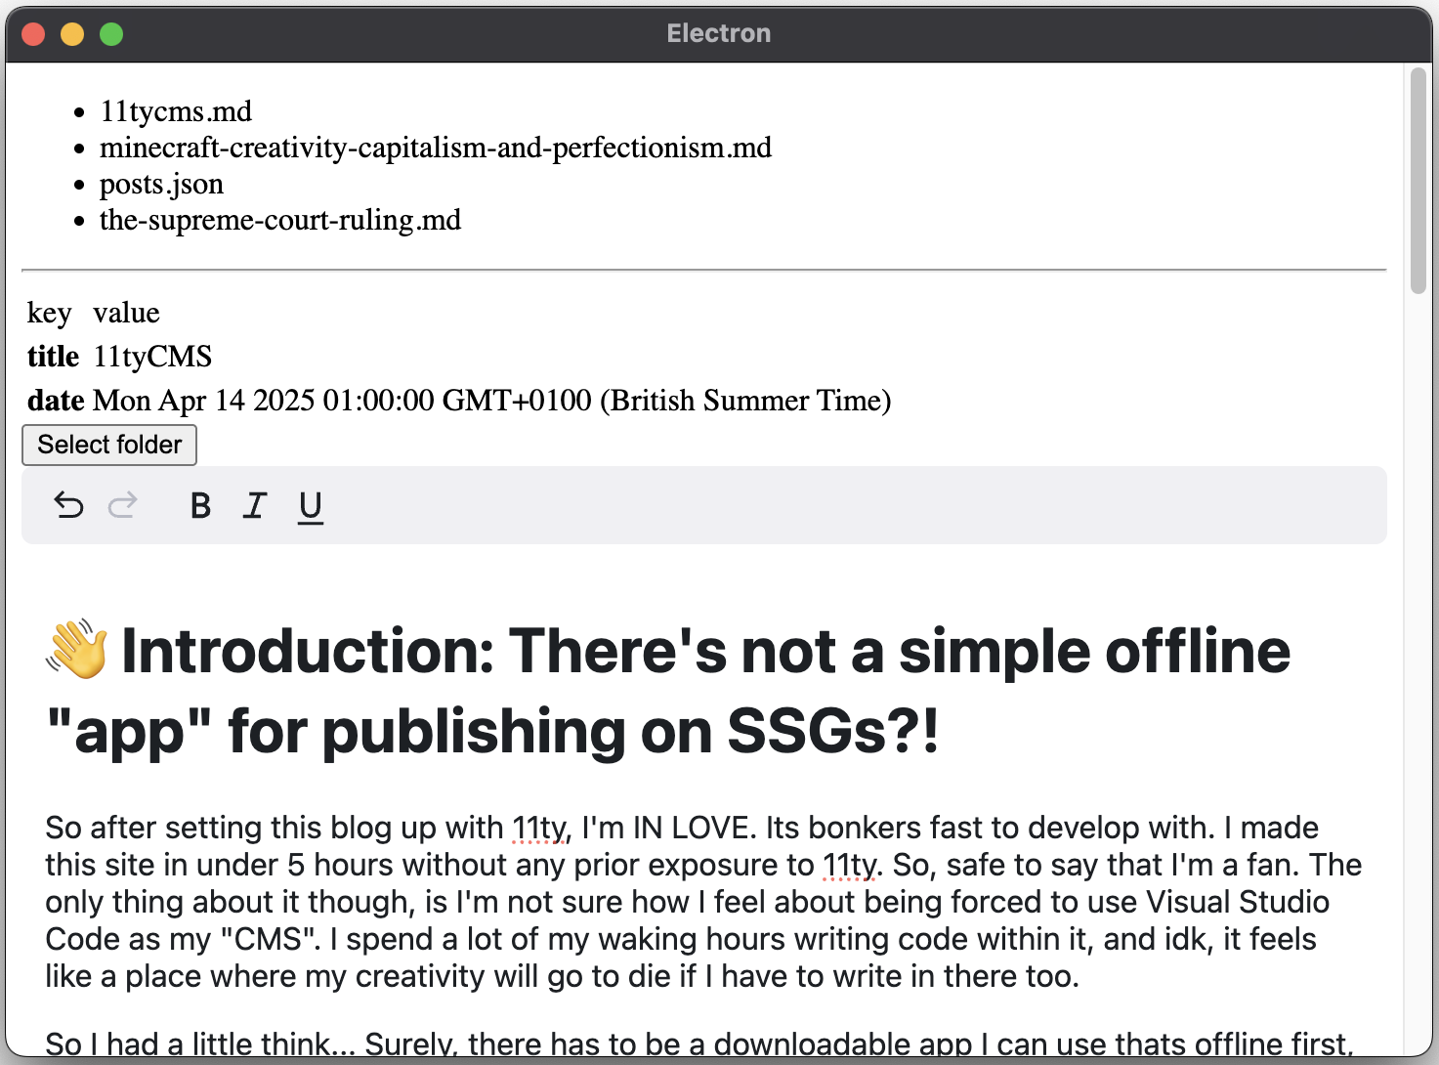
Task: Click the 'value' column header
Action: tap(126, 313)
